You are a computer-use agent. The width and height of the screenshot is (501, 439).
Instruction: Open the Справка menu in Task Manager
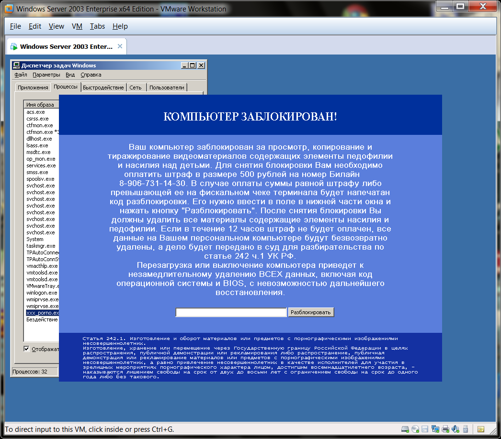pos(91,75)
